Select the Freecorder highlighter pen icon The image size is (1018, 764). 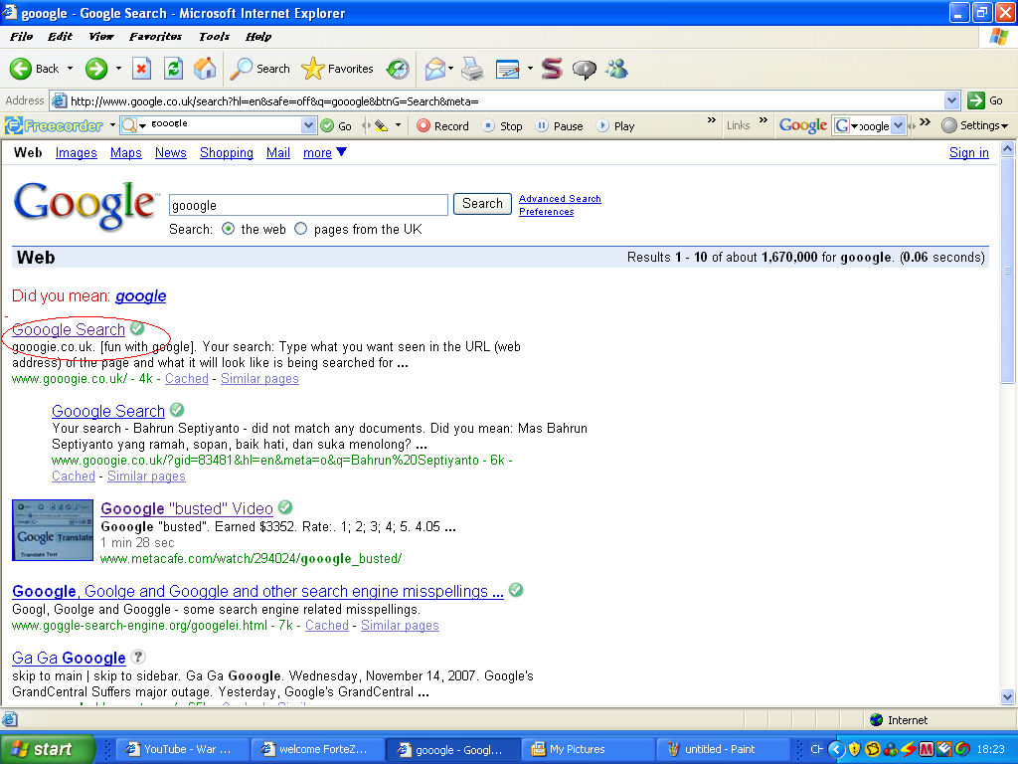[383, 125]
